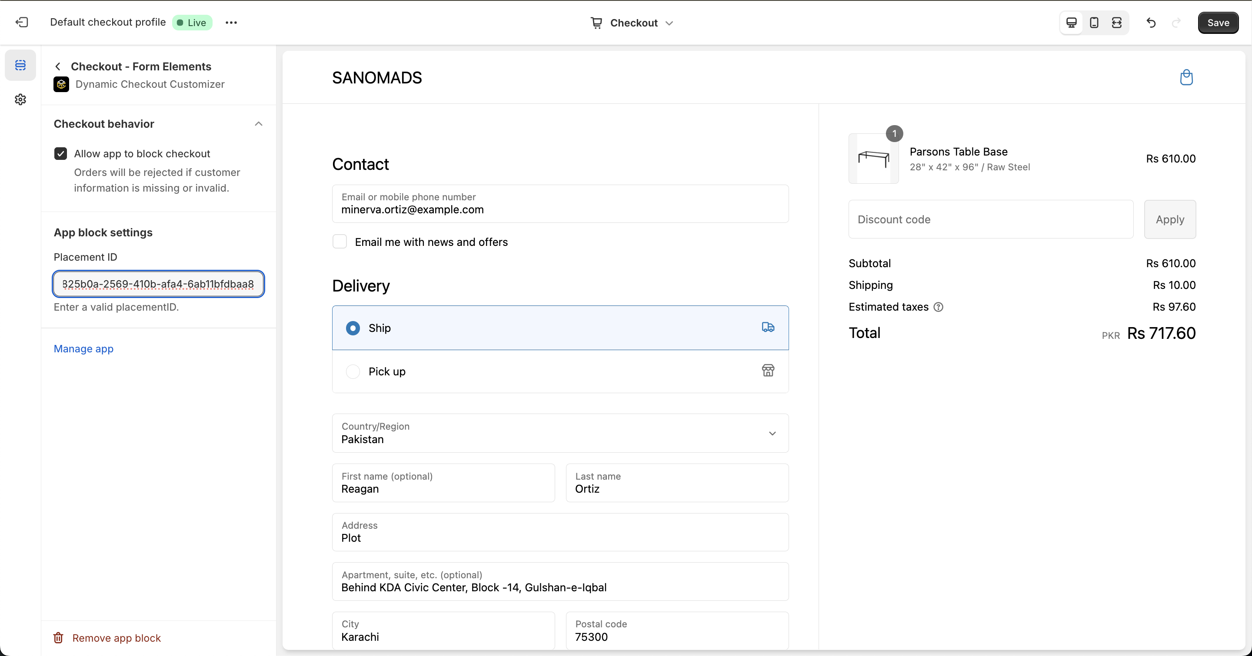Click the Live status badge

[x=192, y=22]
